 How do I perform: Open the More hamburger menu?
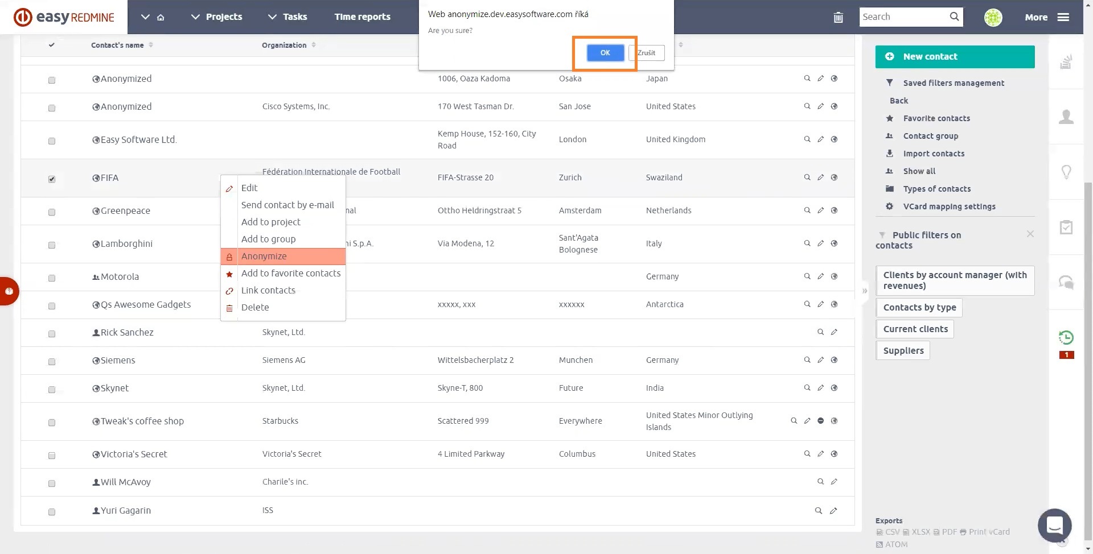tap(1047, 17)
